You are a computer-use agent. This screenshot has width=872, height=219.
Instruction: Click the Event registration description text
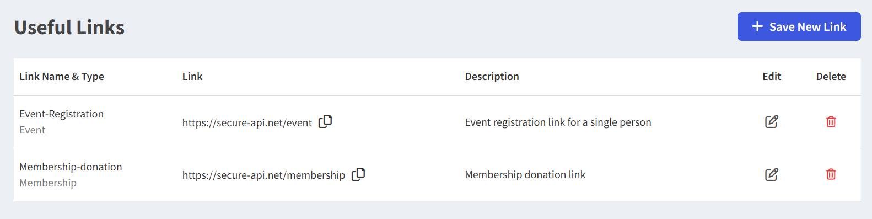pos(558,122)
